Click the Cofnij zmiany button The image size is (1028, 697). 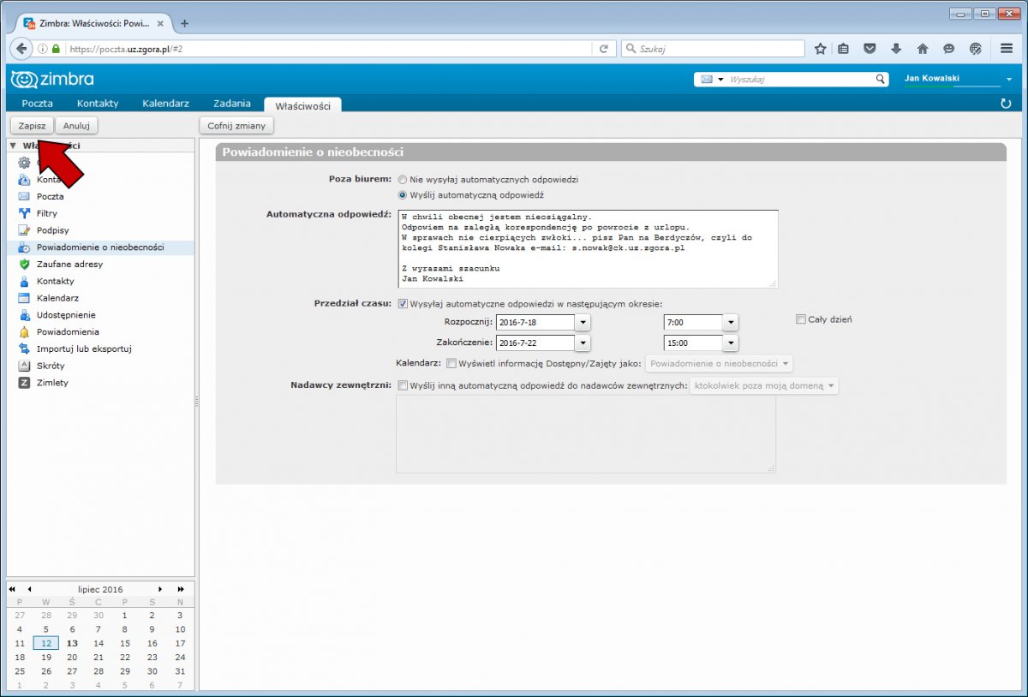(x=236, y=126)
